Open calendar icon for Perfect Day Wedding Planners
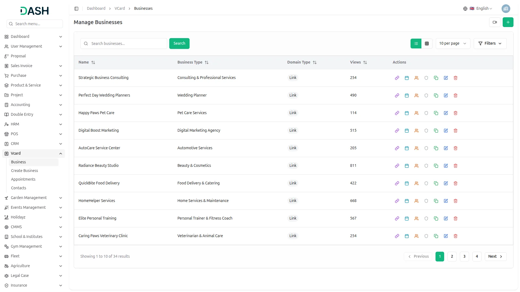Image resolution: width=520 pixels, height=292 pixels. click(x=407, y=95)
